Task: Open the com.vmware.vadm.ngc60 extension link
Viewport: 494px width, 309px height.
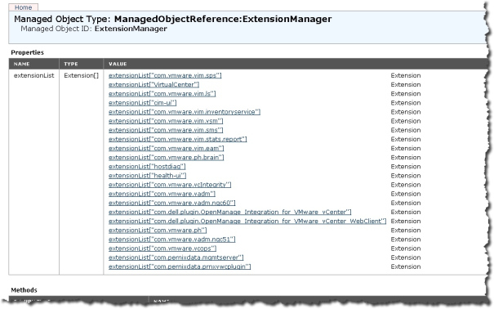Action: (x=172, y=204)
